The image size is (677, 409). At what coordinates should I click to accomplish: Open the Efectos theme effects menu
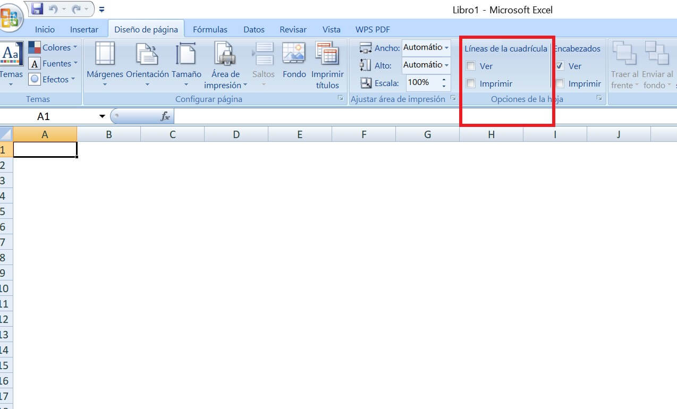[x=53, y=79]
